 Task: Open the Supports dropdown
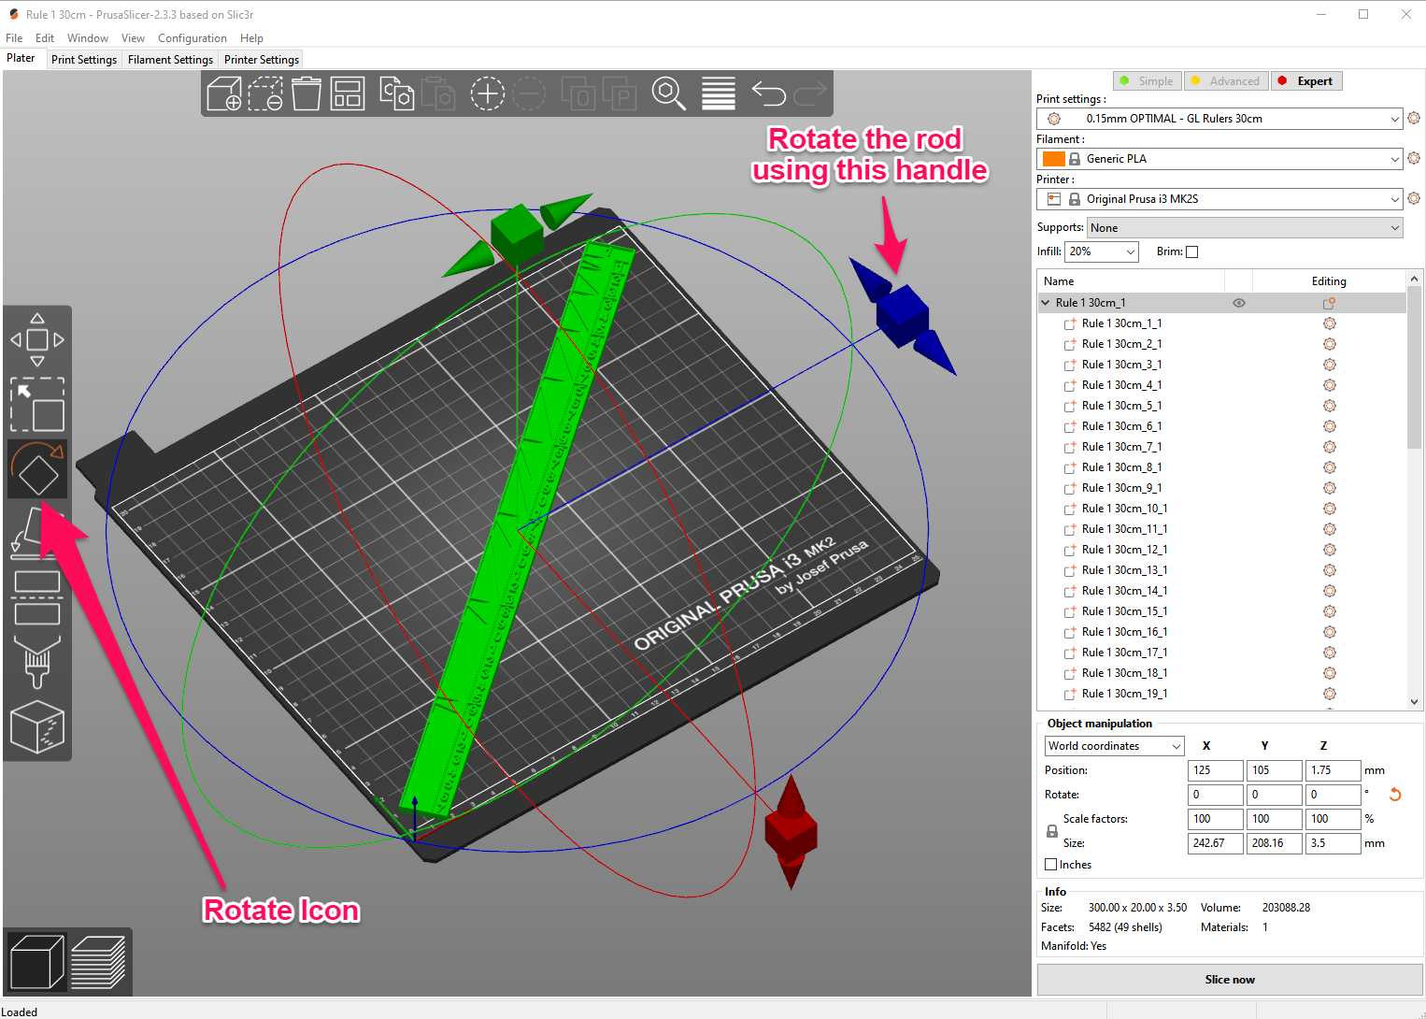click(1245, 228)
